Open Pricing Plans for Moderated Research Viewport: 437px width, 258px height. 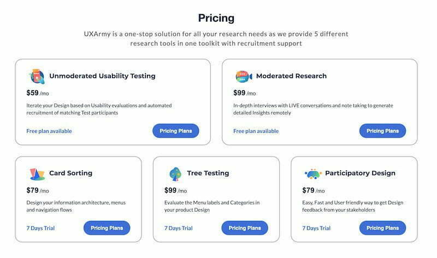click(383, 131)
